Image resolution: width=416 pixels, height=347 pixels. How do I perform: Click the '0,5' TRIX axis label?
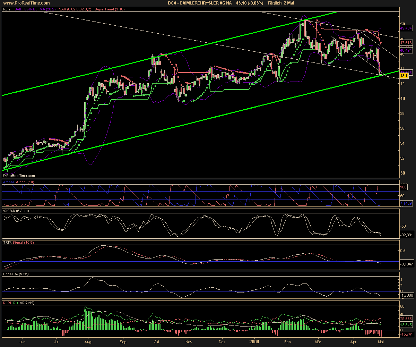pos(403,251)
